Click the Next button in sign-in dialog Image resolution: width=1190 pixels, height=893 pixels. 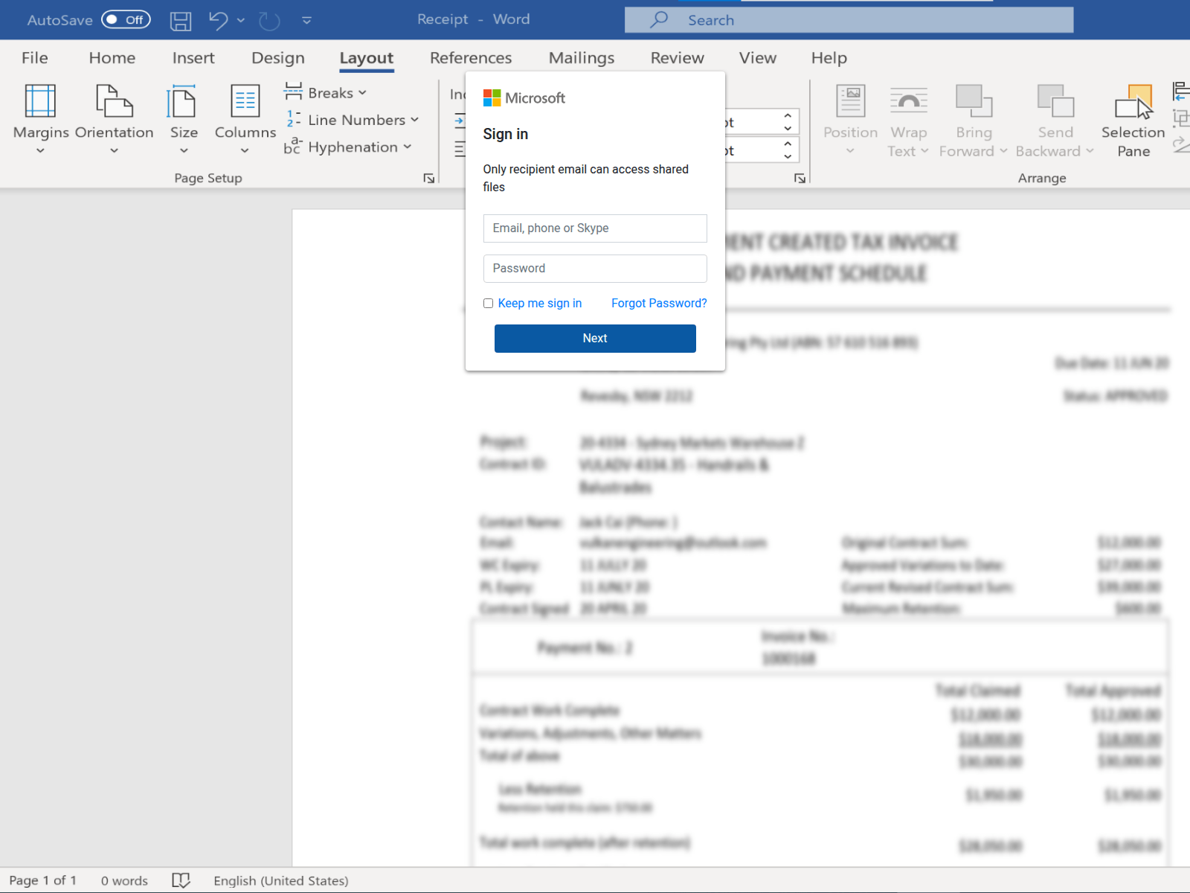click(595, 339)
